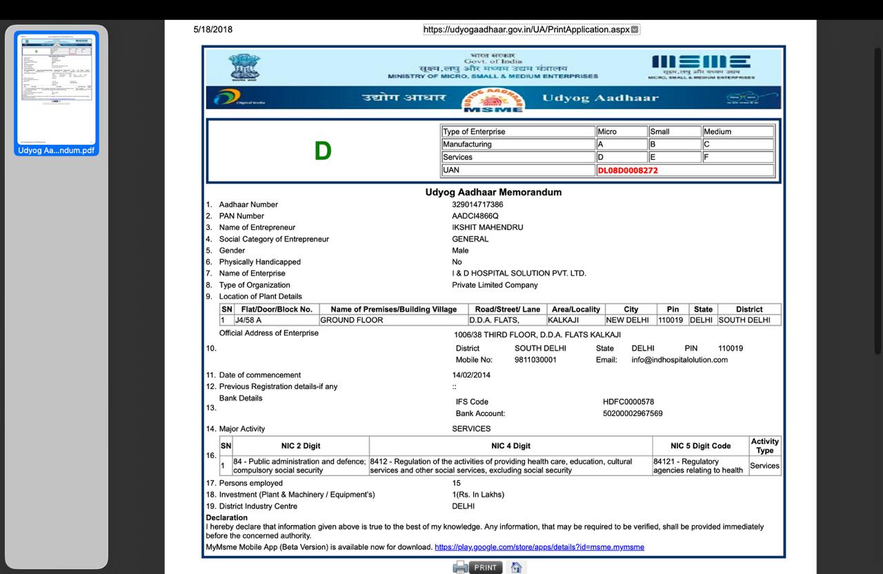Click the Government of India emblem
The width and height of the screenshot is (883, 574).
[247, 67]
